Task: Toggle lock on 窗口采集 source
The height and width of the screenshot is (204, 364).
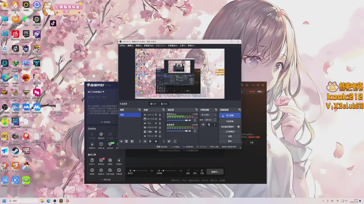Action: point(160,119)
